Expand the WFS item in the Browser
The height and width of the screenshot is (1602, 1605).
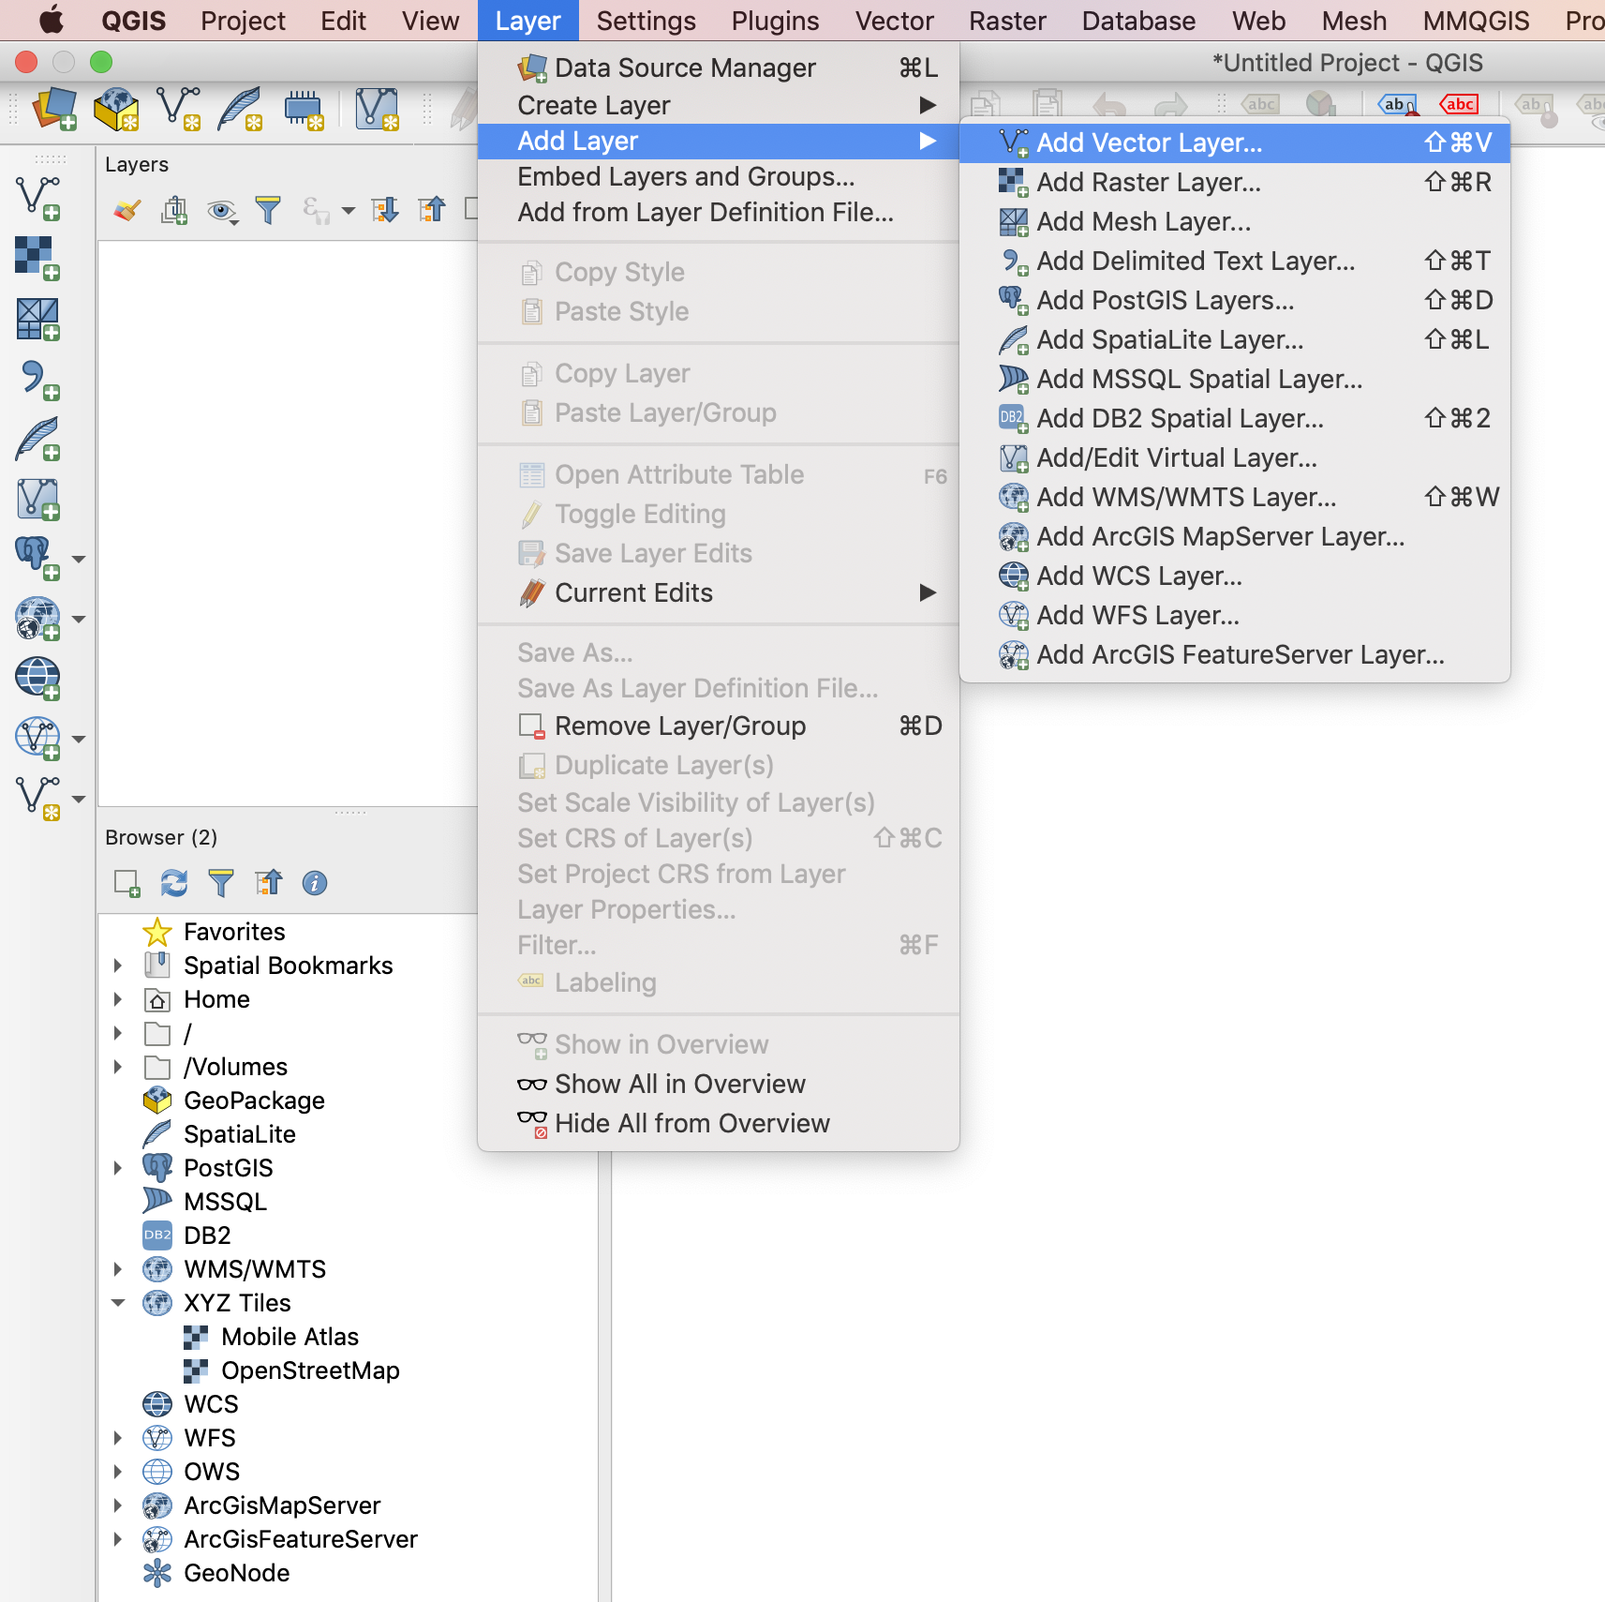pyautogui.click(x=118, y=1438)
